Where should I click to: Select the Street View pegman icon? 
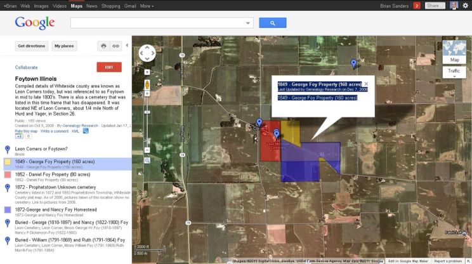tap(147, 84)
